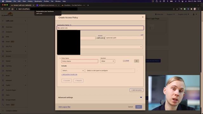The width and height of the screenshot is (203, 114).
Task: Open the Decision dropdown set to Allow
Action: pos(108,61)
